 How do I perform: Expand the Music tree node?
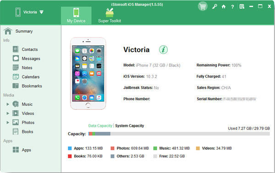click(8, 104)
